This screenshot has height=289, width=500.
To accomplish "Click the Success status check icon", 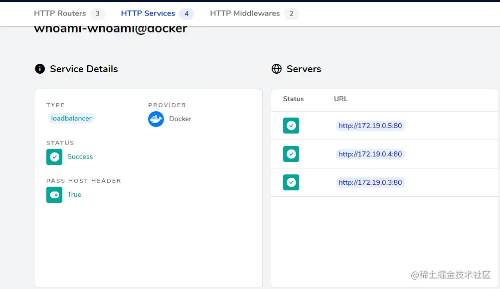I will tap(54, 157).
